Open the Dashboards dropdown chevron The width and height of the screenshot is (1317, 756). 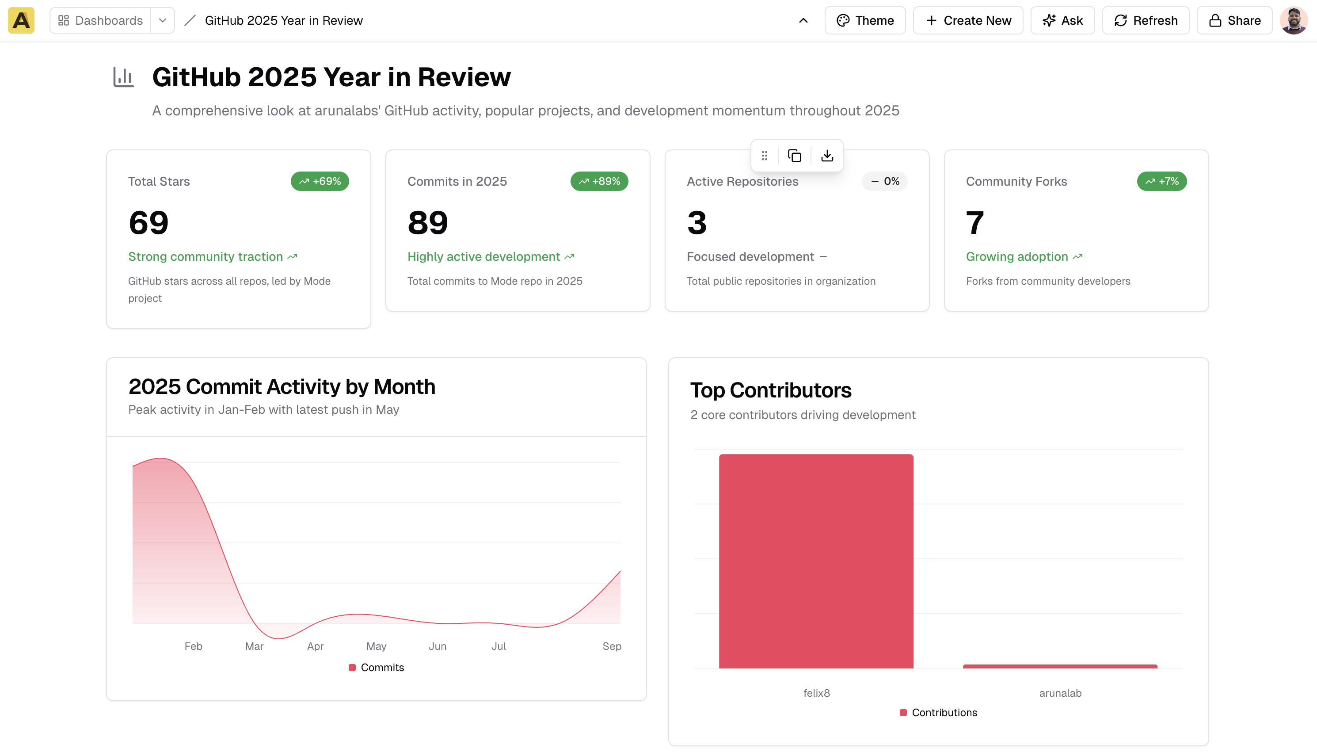[x=163, y=20]
